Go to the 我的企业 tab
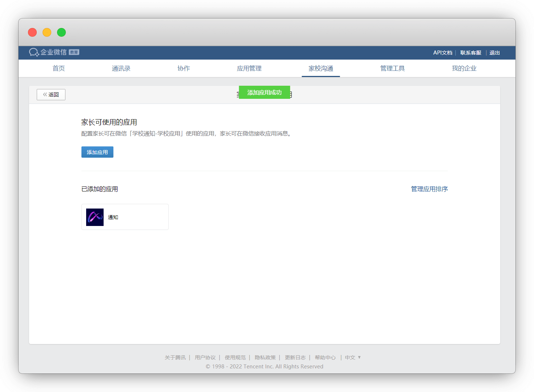534x392 pixels. pos(464,68)
